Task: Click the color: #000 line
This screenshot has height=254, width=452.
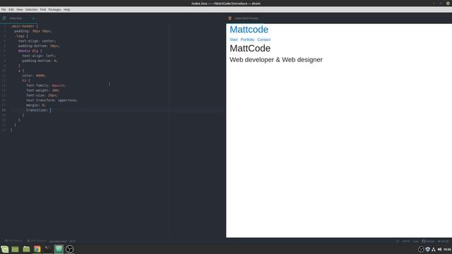Action: [34, 75]
